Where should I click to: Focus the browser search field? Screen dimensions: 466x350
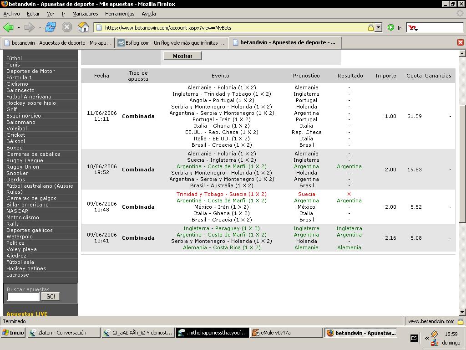coord(441,28)
